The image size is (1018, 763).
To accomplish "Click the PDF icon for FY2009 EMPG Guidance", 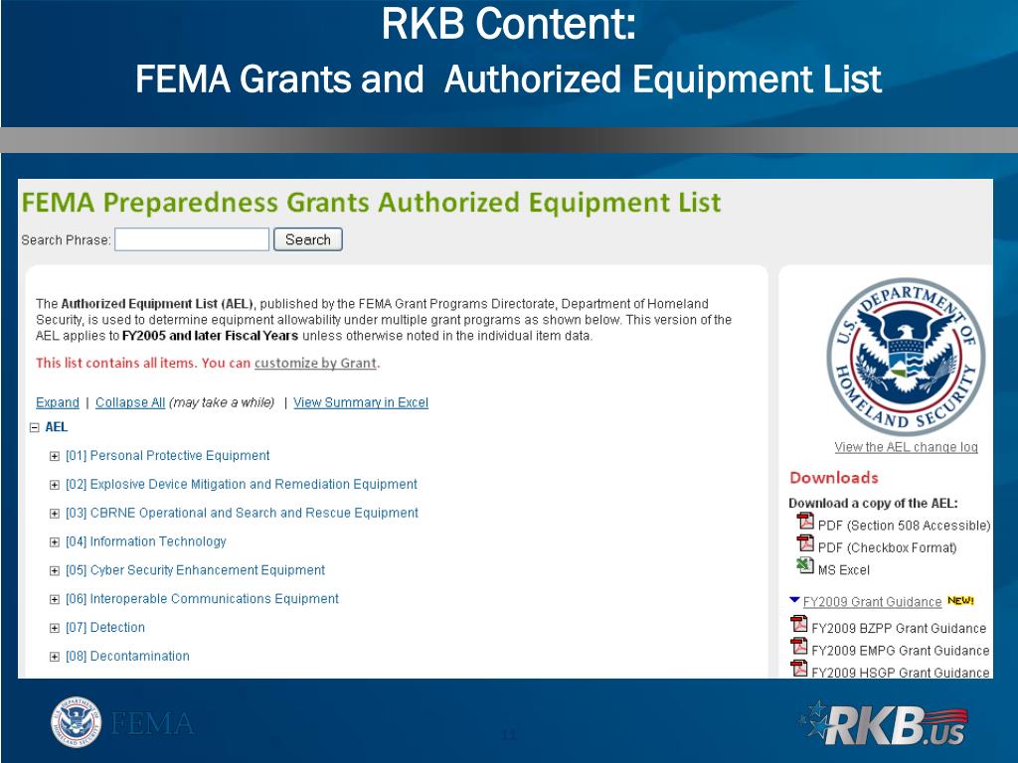I will point(799,646).
